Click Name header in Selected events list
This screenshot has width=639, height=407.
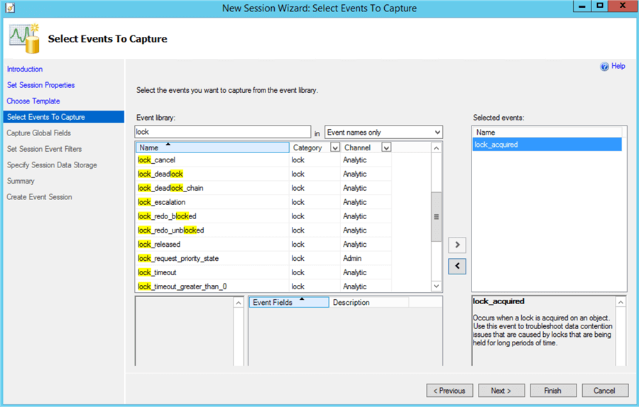pyautogui.click(x=547, y=133)
